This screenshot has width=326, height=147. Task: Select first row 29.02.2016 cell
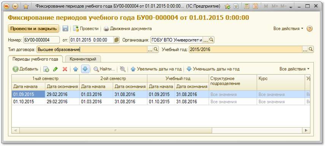coord(62,95)
